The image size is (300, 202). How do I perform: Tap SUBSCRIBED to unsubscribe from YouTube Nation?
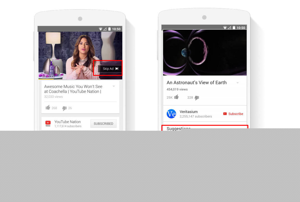click(x=103, y=124)
